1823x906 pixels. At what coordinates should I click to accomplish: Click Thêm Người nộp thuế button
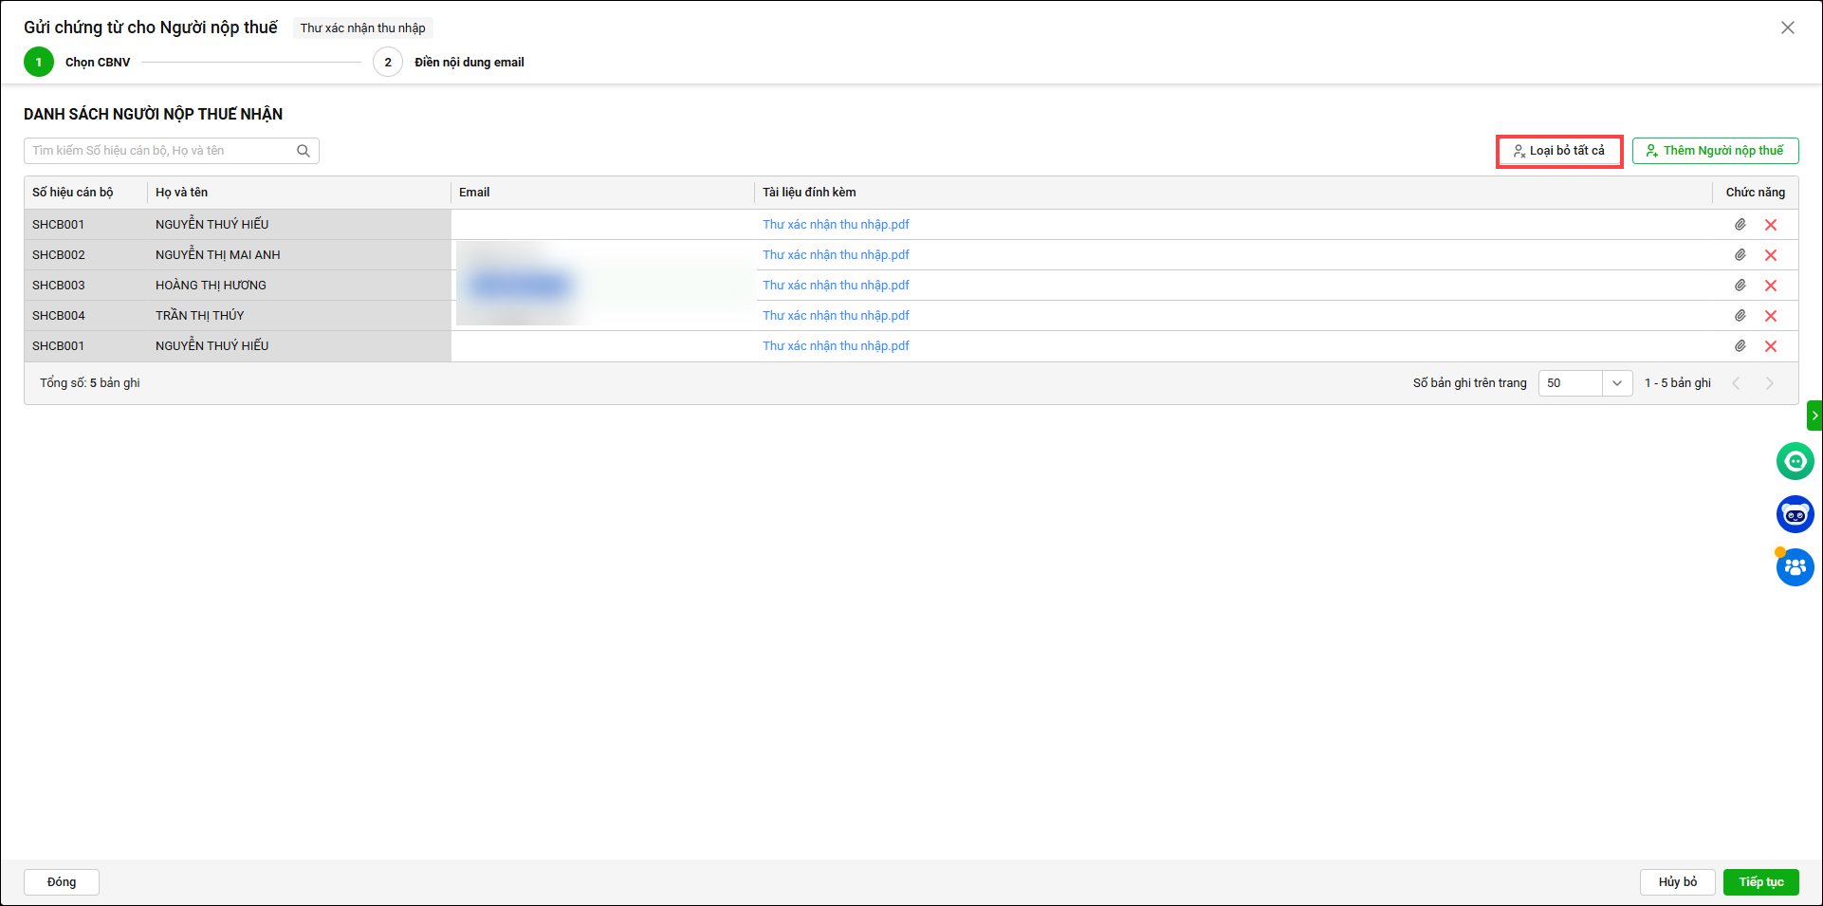pos(1715,151)
